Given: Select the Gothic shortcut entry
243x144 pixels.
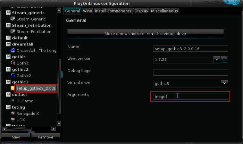Looking at the screenshot, I should click(x=23, y=63).
